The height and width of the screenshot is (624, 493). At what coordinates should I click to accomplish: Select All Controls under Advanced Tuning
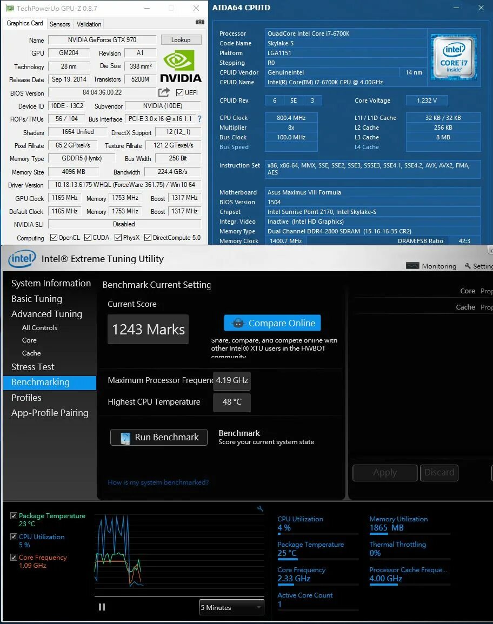pos(39,327)
